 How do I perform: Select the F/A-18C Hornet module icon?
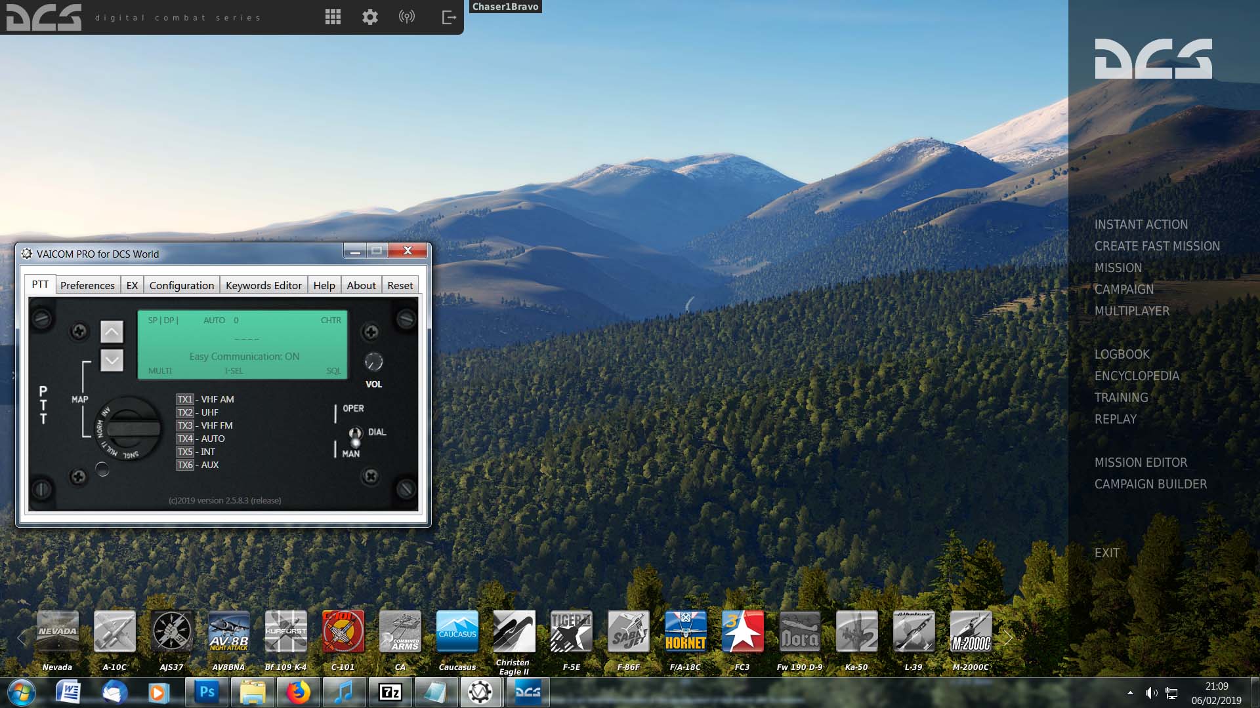tap(685, 631)
